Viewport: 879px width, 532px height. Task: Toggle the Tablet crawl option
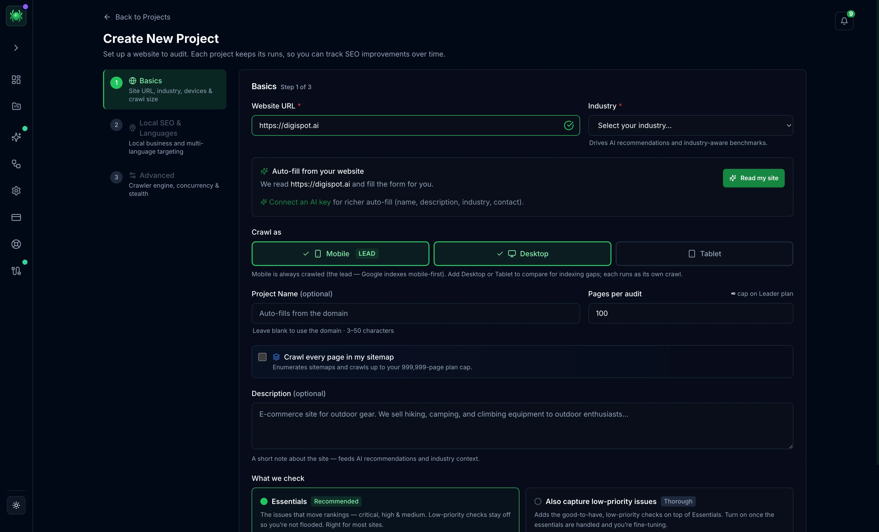[x=704, y=254]
